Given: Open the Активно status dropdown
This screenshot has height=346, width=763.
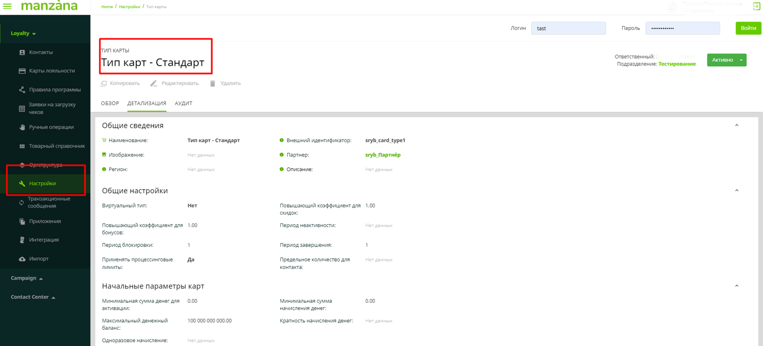Looking at the screenshot, I should point(740,60).
